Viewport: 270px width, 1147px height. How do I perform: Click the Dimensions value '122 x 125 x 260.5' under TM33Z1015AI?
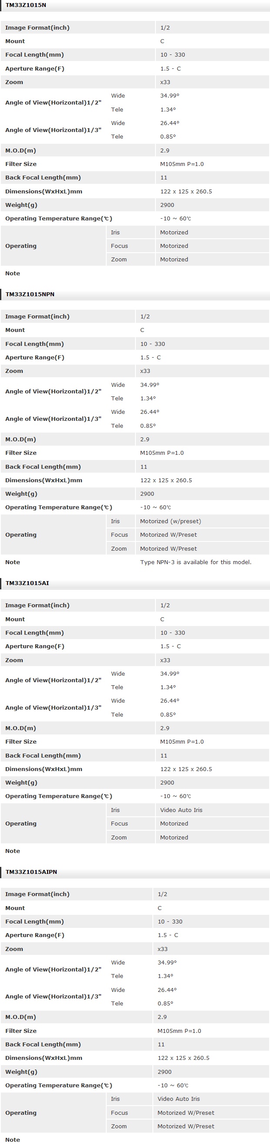click(186, 769)
